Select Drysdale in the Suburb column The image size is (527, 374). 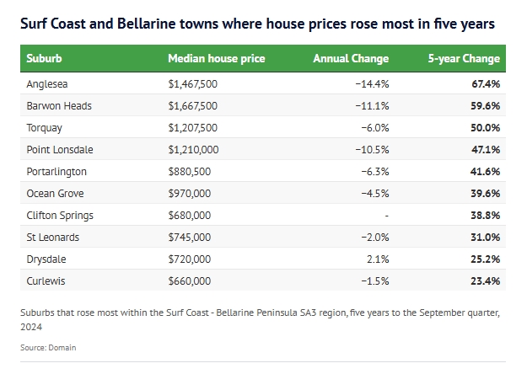(x=49, y=259)
